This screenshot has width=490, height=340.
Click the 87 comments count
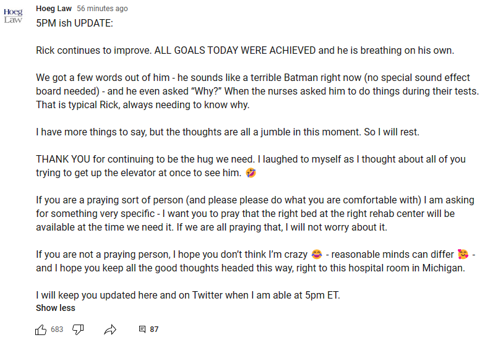click(154, 329)
